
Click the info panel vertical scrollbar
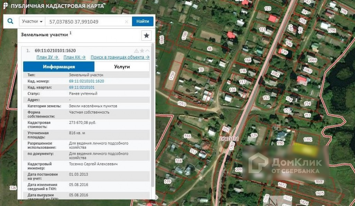pyautogui.click(x=153, y=115)
